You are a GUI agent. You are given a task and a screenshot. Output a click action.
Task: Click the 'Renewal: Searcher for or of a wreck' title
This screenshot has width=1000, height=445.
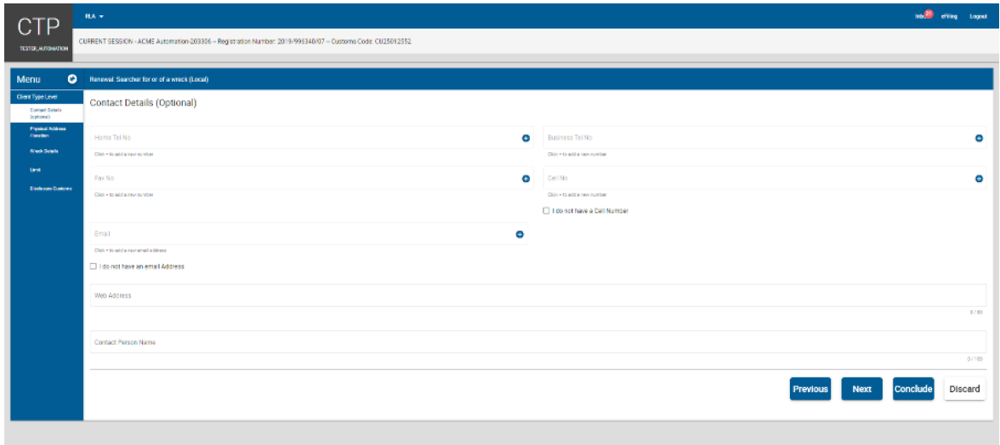[x=150, y=80]
